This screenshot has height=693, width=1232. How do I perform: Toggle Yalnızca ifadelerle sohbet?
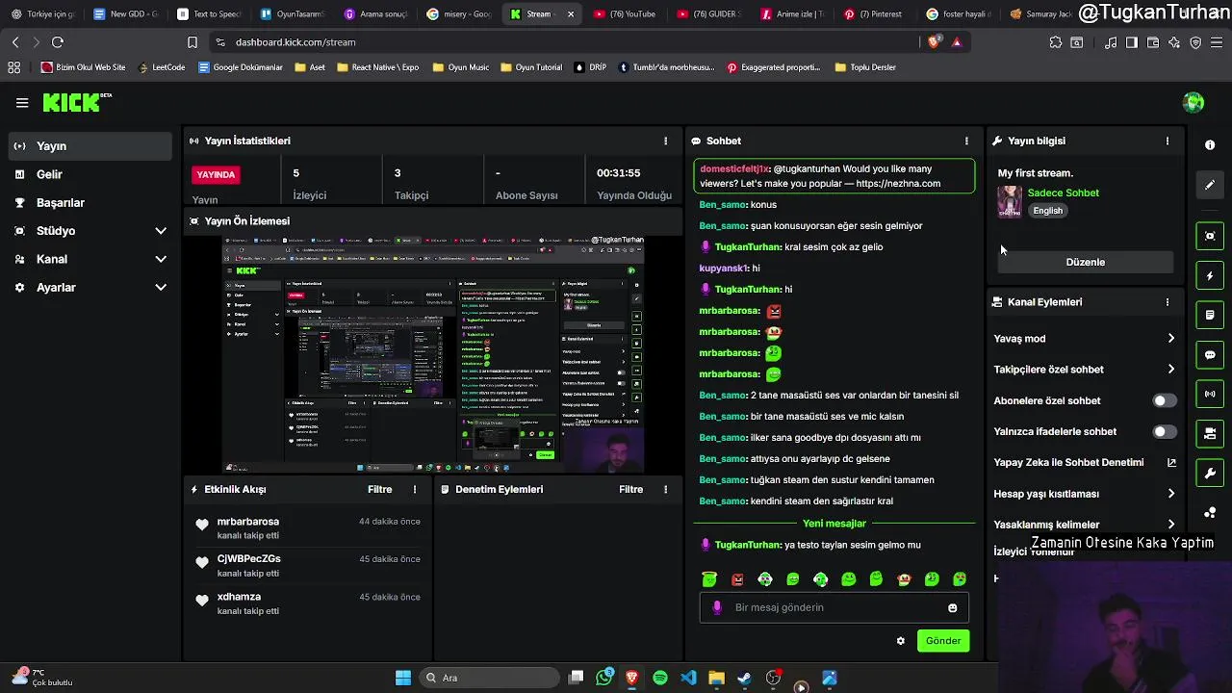coord(1165,432)
